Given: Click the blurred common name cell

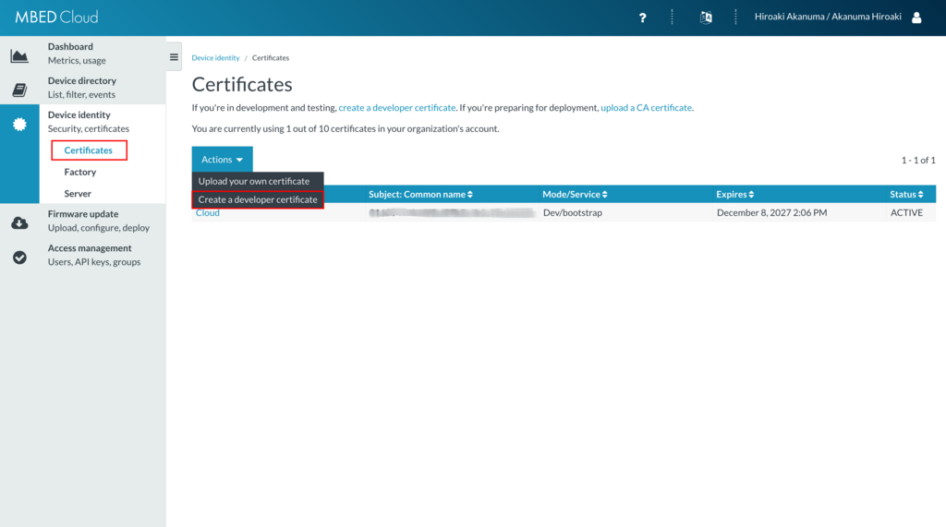Looking at the screenshot, I should tap(452, 213).
